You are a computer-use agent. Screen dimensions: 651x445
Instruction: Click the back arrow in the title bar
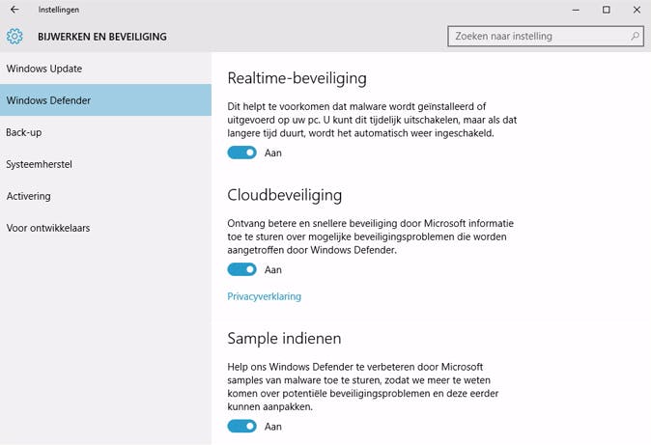coord(14,10)
